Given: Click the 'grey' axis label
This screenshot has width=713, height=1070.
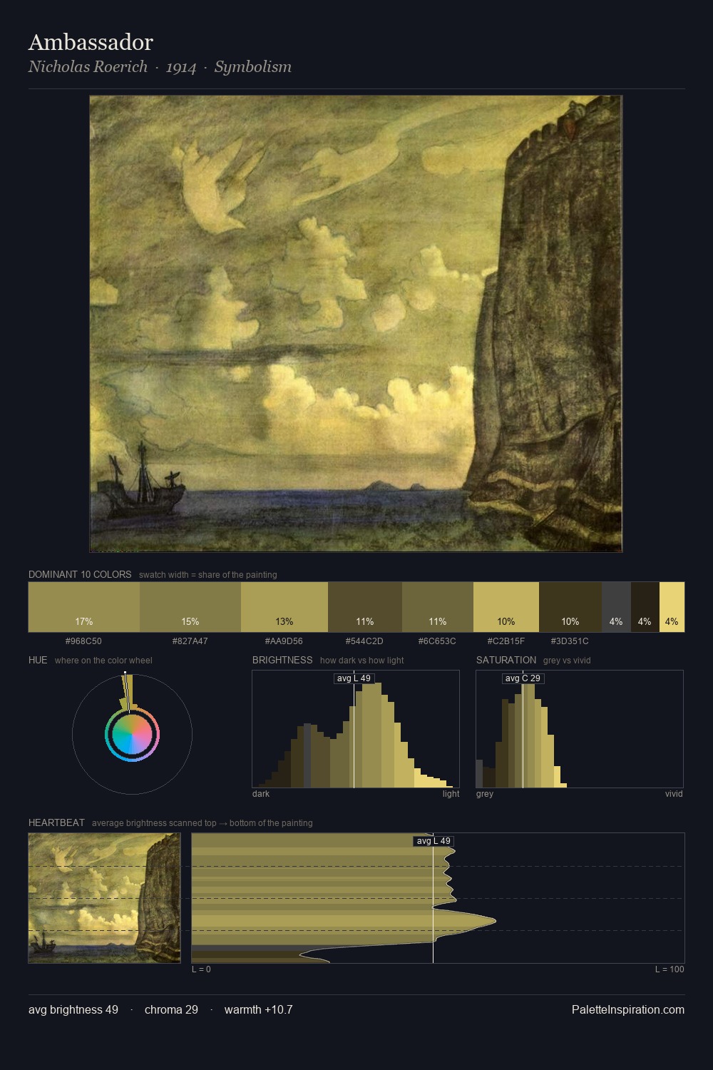Looking at the screenshot, I should point(485,794).
